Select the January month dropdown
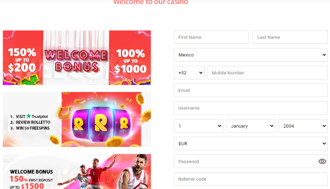This screenshot has width=330, height=189. pos(251,126)
